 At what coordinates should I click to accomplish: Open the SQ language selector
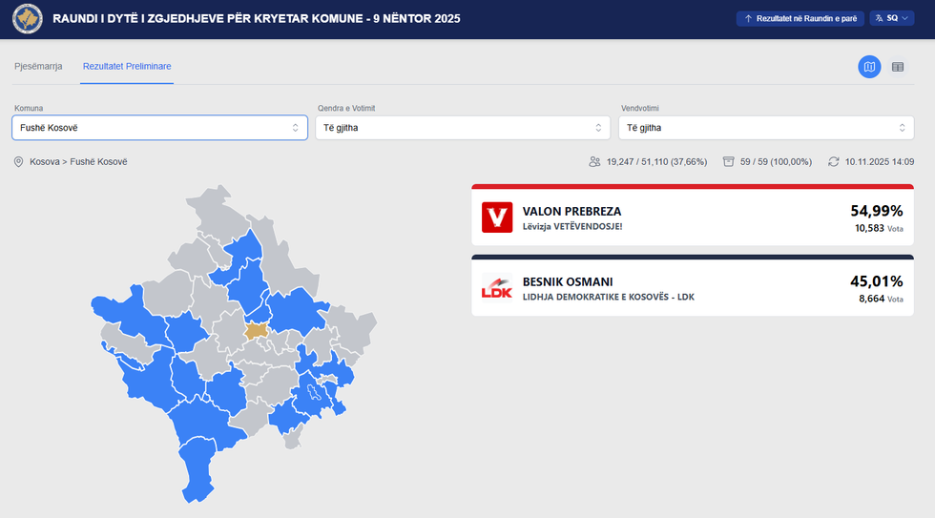click(891, 18)
